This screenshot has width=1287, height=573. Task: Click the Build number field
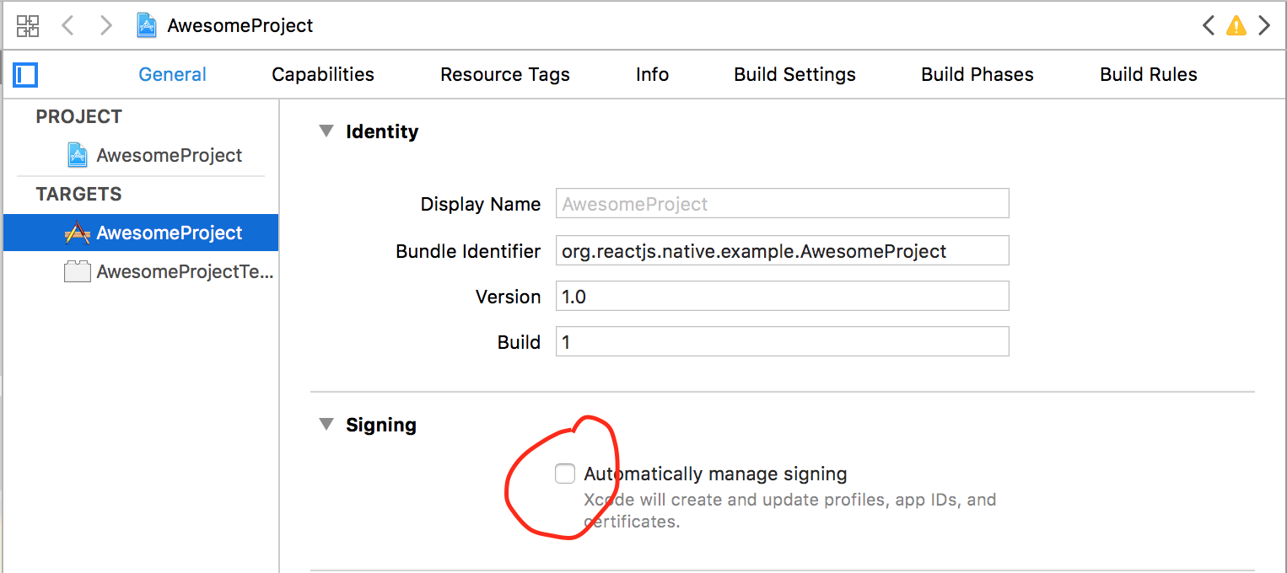(782, 341)
